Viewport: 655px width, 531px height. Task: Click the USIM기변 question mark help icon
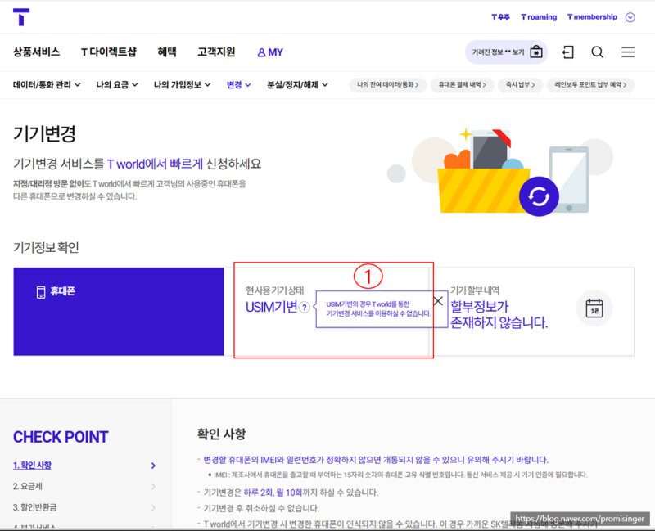[x=305, y=308]
